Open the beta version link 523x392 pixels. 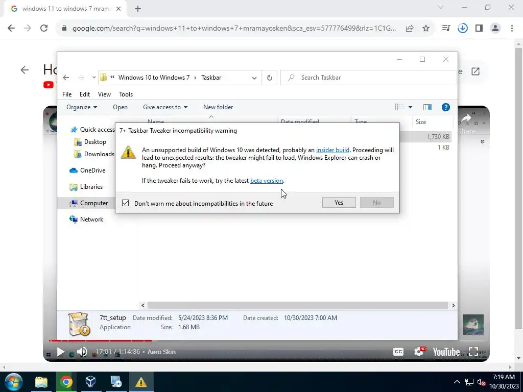point(267,181)
